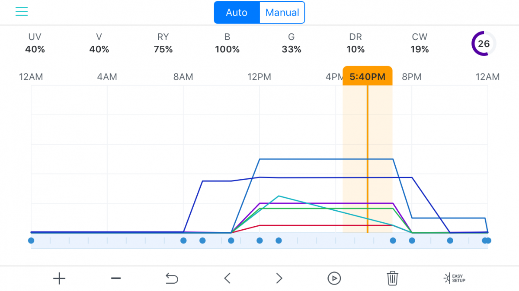Screen dimensions: 519x291
Task: Click the circular 26 temperature indicator
Action: (484, 44)
